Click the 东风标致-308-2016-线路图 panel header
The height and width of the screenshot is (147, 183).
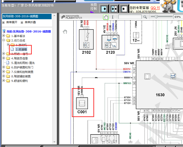pyautogui.click(x=27, y=16)
